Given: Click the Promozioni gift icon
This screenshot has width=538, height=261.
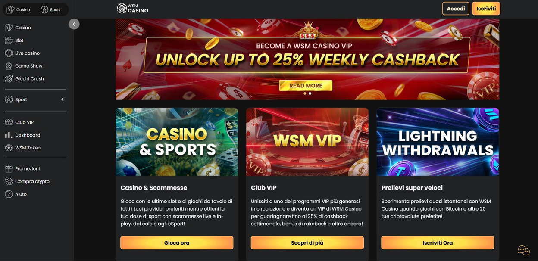Looking at the screenshot, I should (x=9, y=168).
